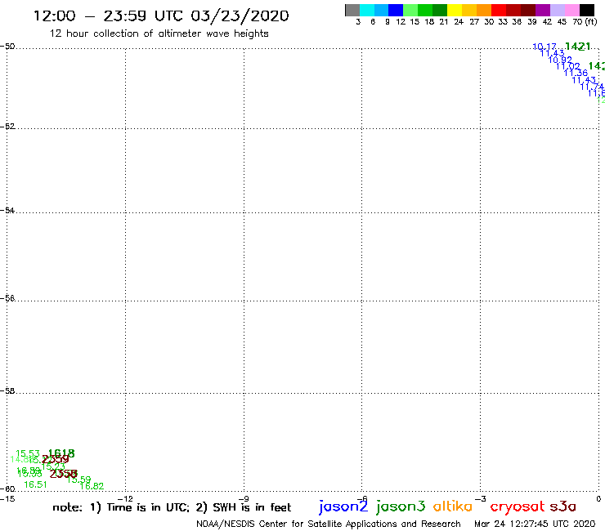
Task: Click the light blue swatch in the color scale
Action: point(382,10)
